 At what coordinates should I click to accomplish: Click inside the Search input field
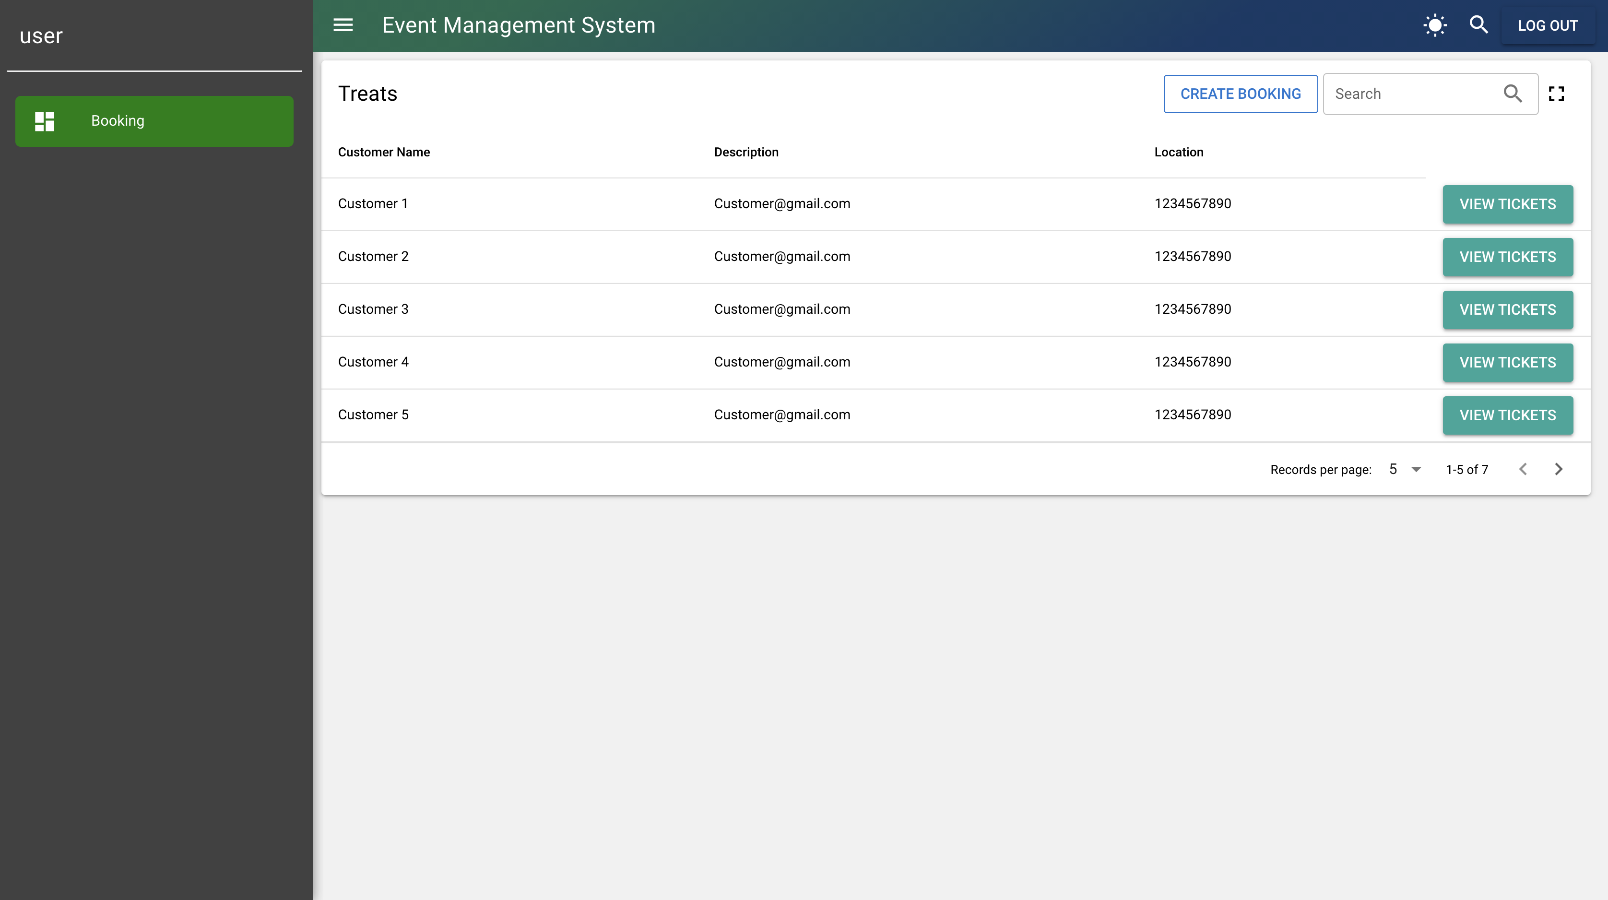pos(1405,94)
